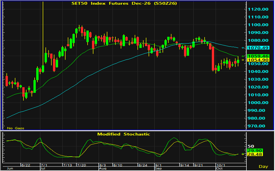Select the 6/22 date on time axis
275x171 pixels.
point(26,165)
